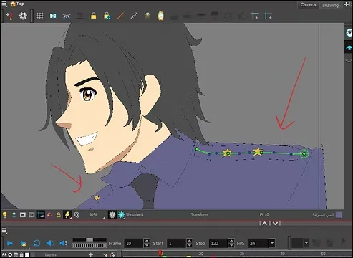353x258 pixels.
Task: Select the rigging tool with red figure
Action: 9,16
